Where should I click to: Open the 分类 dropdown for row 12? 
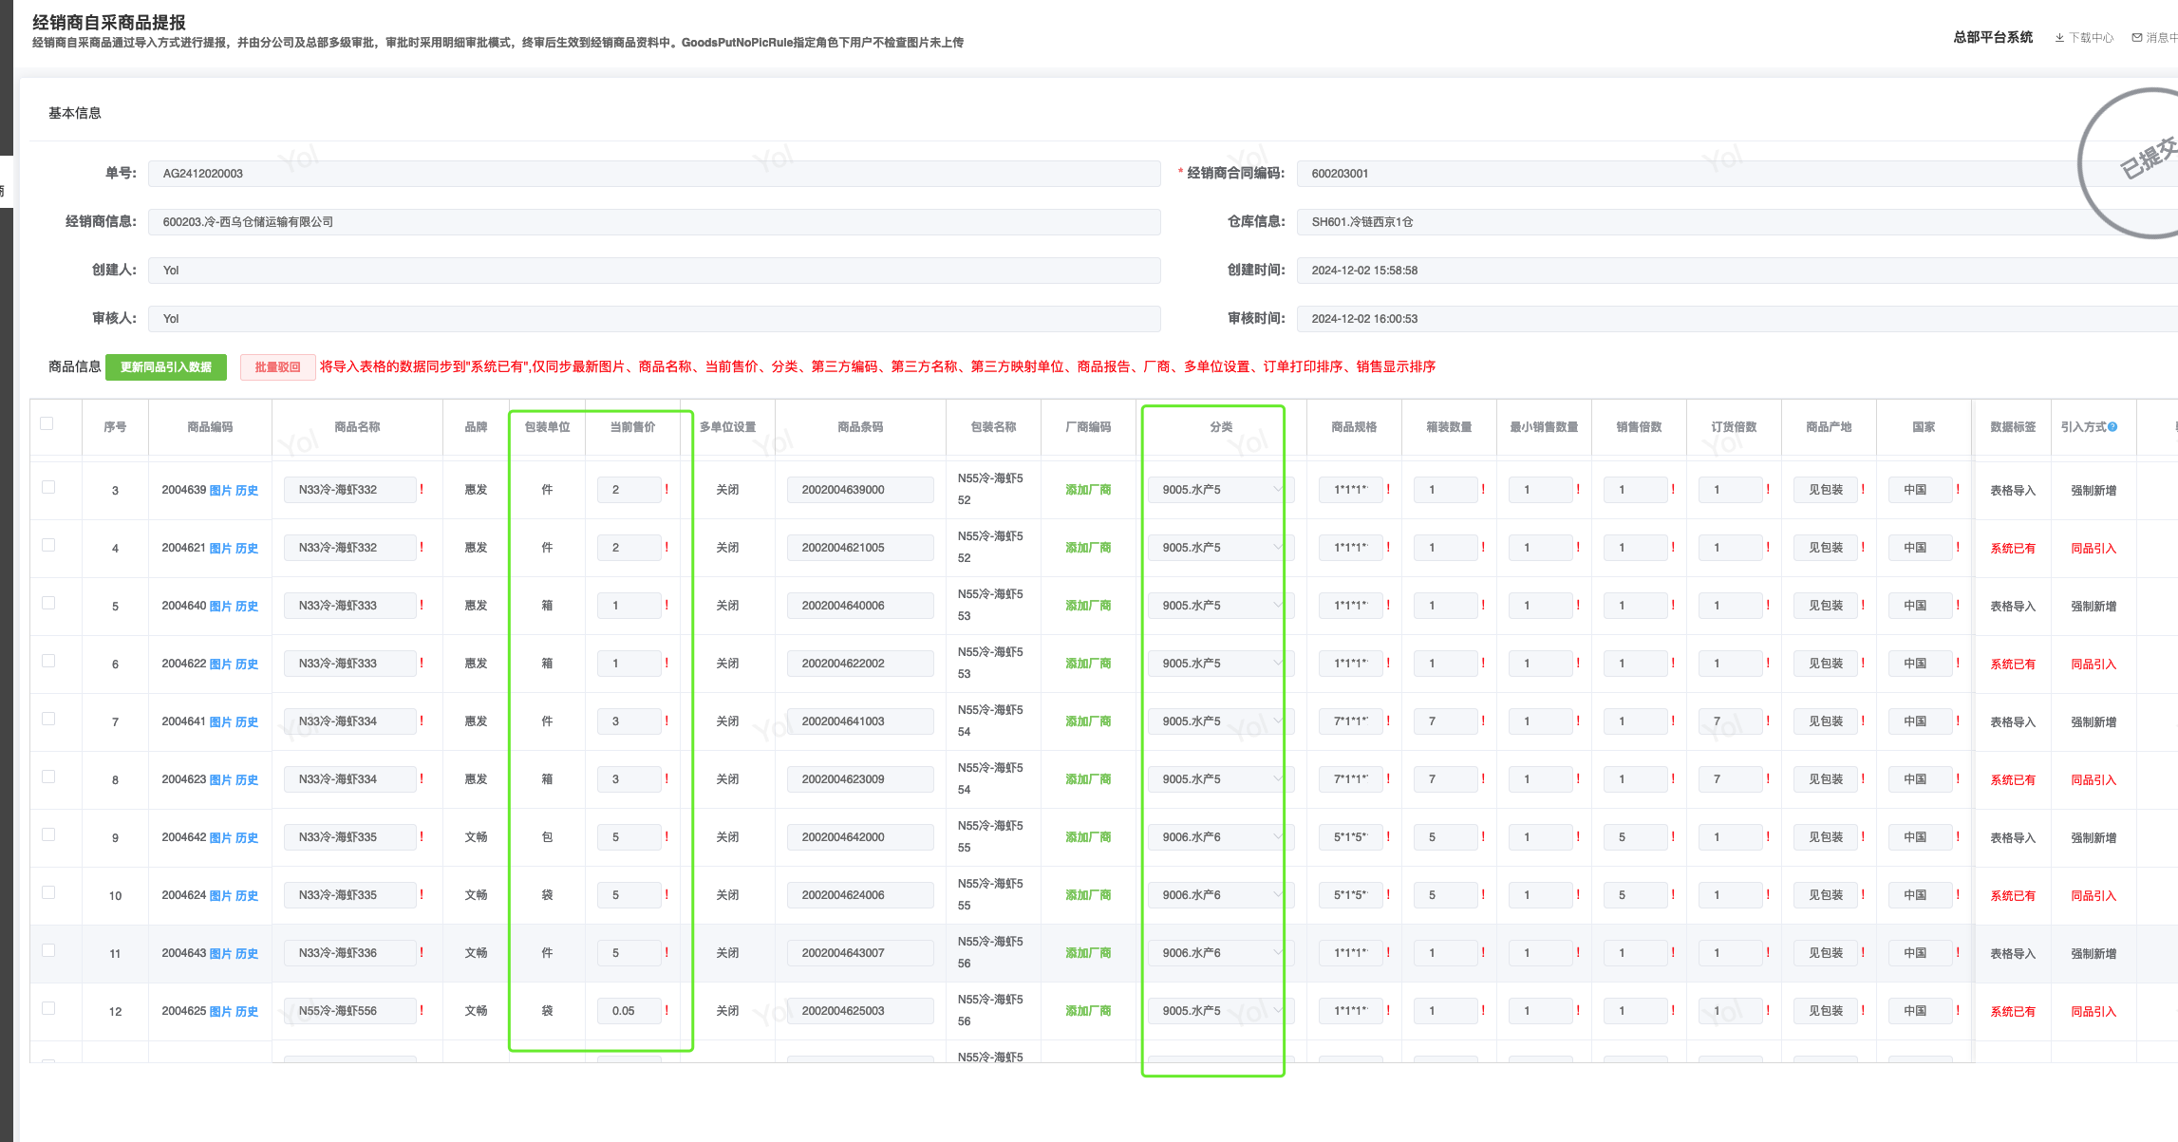click(x=1216, y=1011)
